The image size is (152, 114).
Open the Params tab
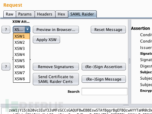tap(25, 14)
